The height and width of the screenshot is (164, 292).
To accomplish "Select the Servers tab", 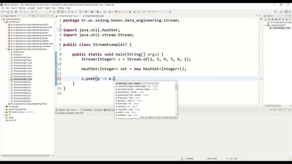I will click(98, 110).
